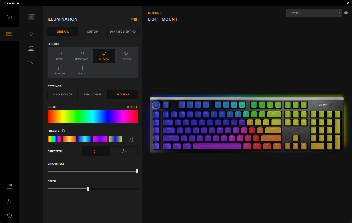Switch to the Dynamic Lighting tab
Screen dimensions: 352x223
click(123, 31)
